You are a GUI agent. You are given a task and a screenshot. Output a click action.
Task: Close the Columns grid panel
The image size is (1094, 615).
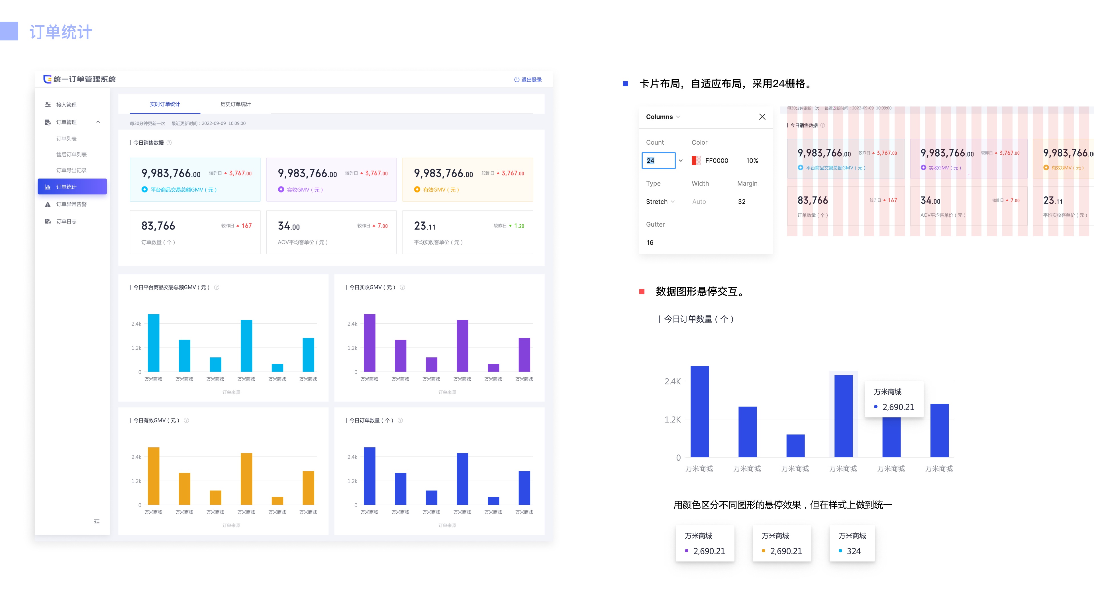coord(762,117)
